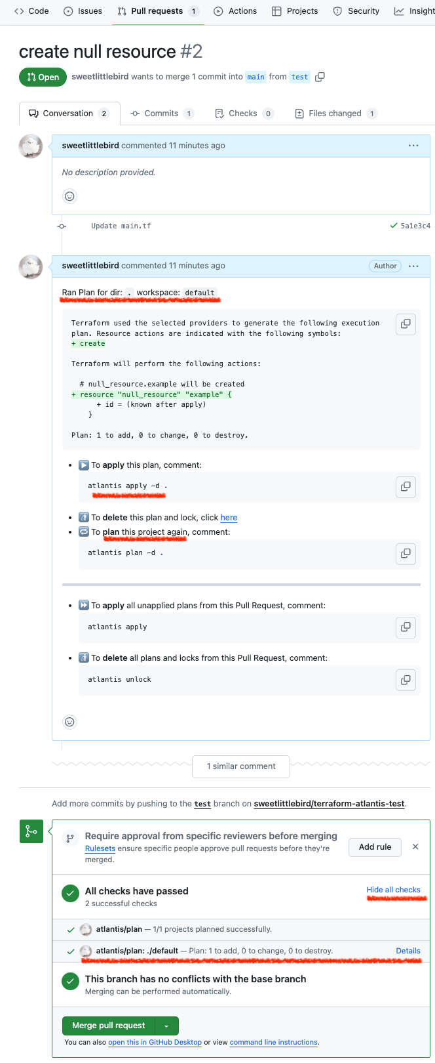Click the green Open status badge
Viewport: 435px width, 1063px height.
[43, 77]
